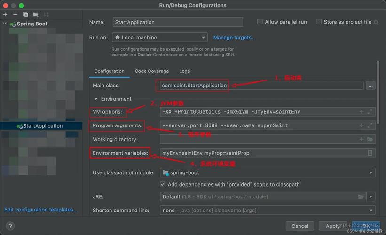Click the sort configurations icon
Viewport: 386px width, 235px height.
coord(46,15)
